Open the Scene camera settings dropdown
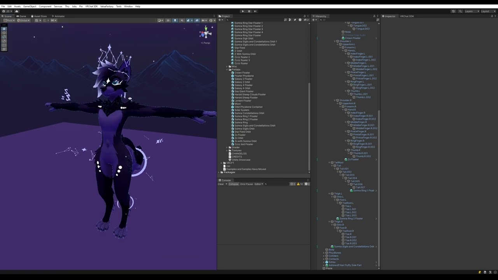 point(204,20)
